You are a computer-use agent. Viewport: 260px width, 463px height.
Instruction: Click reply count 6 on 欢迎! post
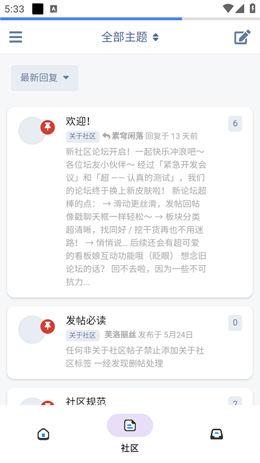235,123
